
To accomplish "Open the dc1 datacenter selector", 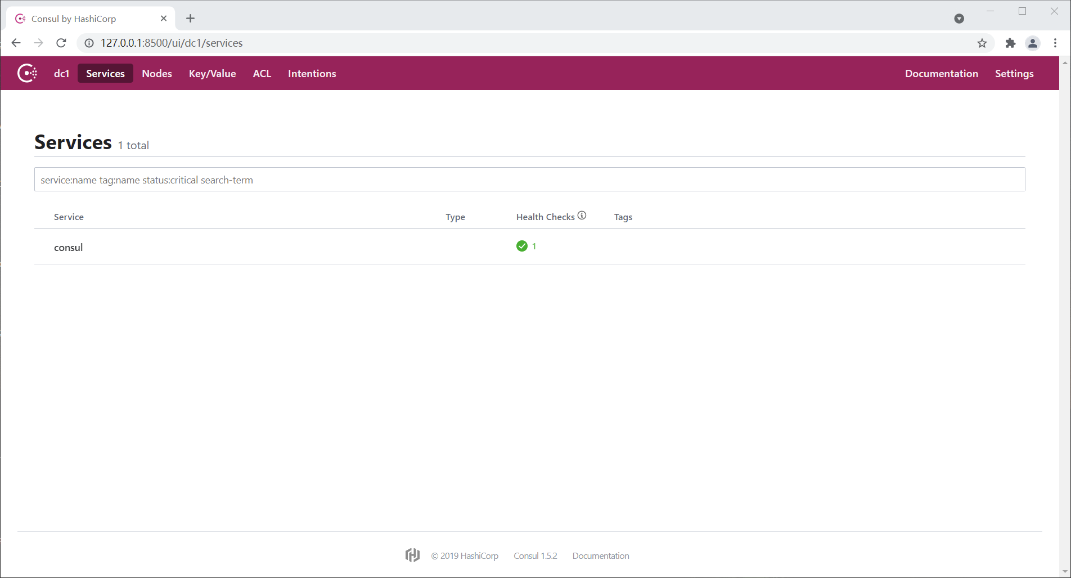I will (x=61, y=74).
